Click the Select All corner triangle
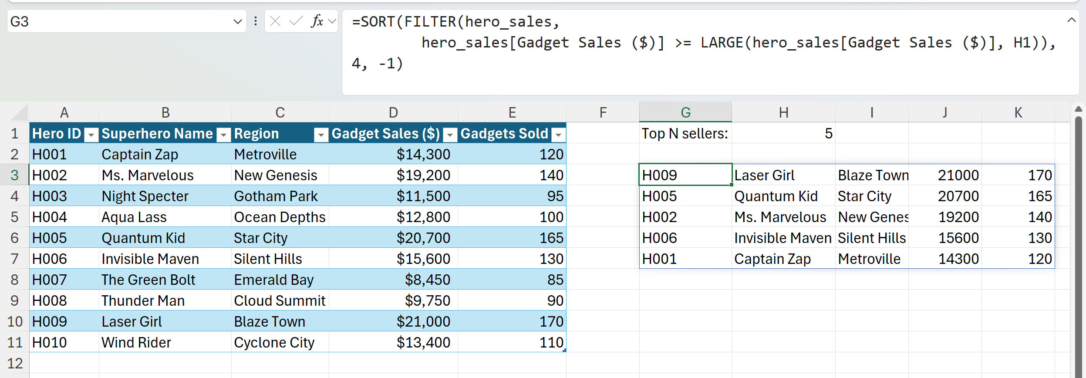This screenshot has height=378, width=1086. click(20, 113)
